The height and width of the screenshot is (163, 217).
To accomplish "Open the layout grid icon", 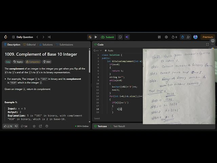I will pyautogui.click(x=159, y=37).
